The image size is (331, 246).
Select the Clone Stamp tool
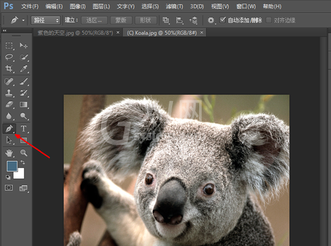tap(9, 93)
